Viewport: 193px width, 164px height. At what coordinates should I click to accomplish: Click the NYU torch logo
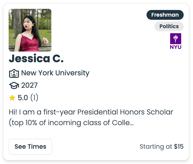click(176, 39)
